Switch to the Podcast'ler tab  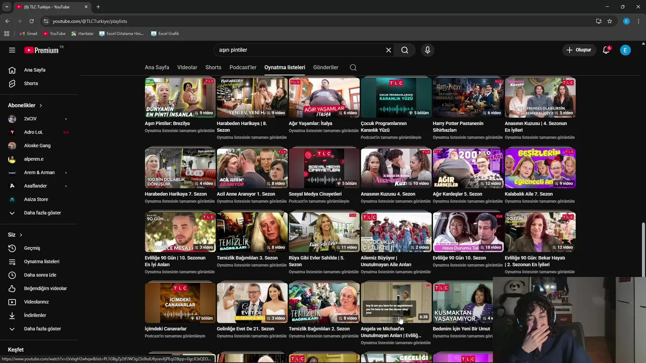click(x=243, y=68)
